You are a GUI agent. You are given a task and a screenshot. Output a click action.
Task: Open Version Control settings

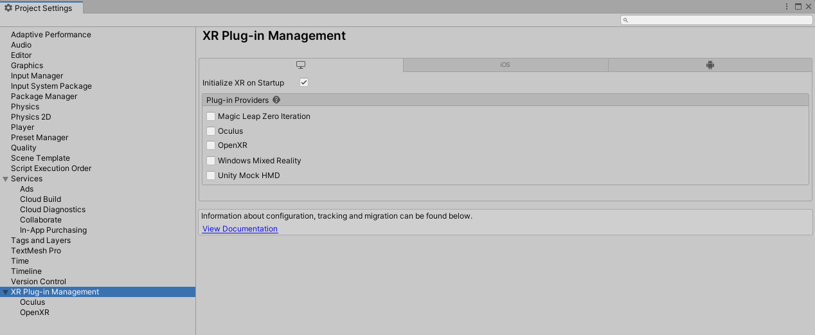coord(39,282)
